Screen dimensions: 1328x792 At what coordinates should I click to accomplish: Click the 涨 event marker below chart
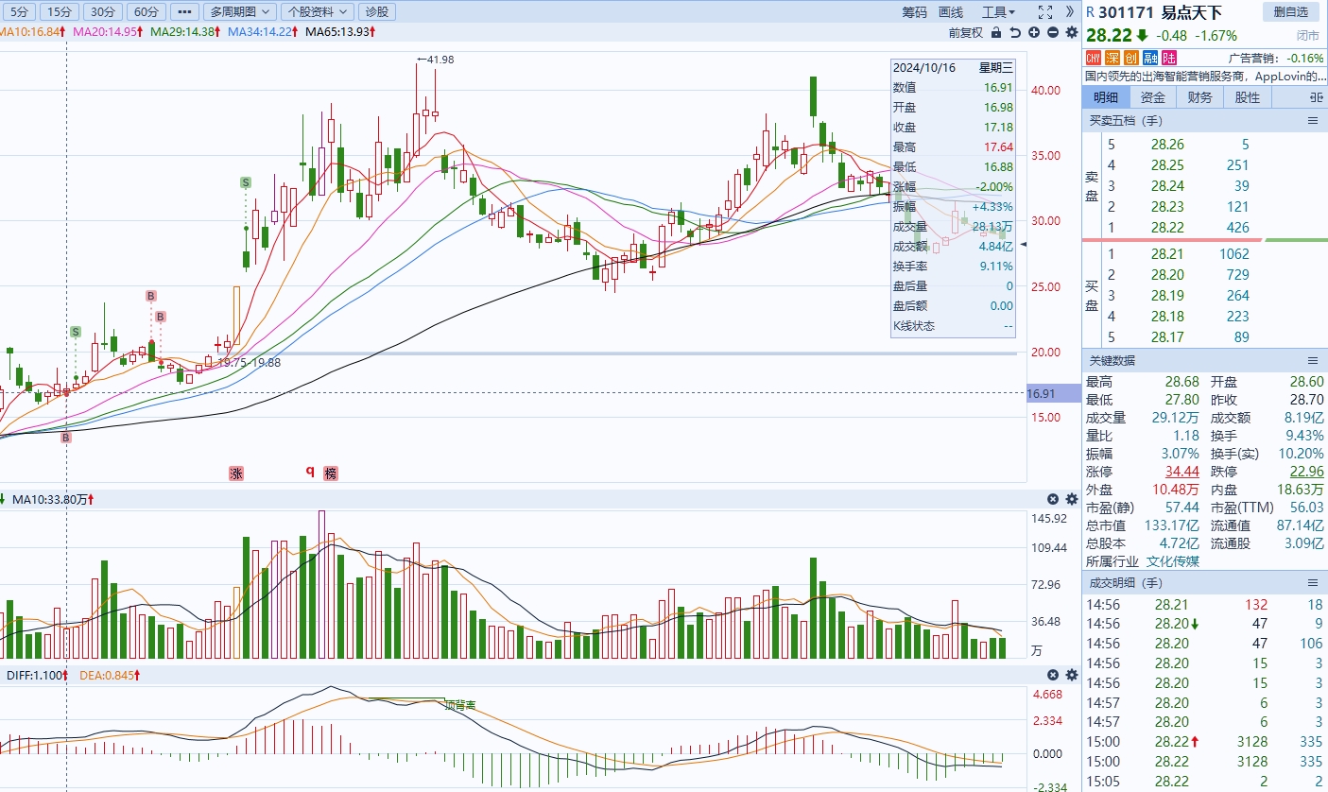(235, 473)
